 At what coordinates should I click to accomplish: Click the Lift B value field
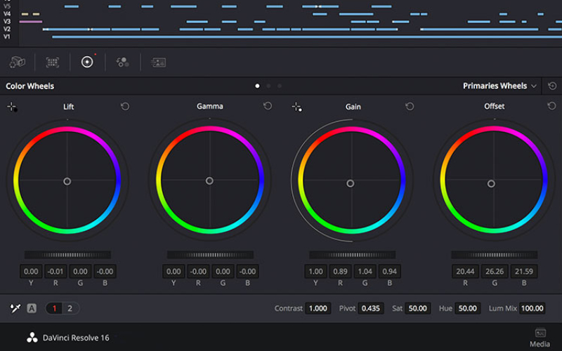click(x=105, y=272)
